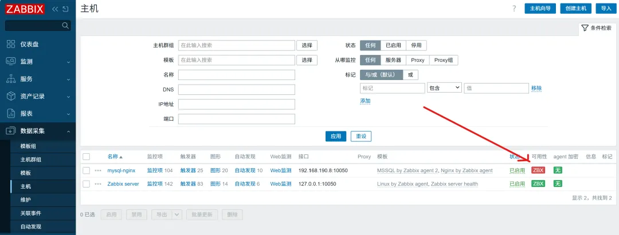Collapse the sidebar with double-chevron icon
The height and width of the screenshot is (235, 619).
[55, 9]
